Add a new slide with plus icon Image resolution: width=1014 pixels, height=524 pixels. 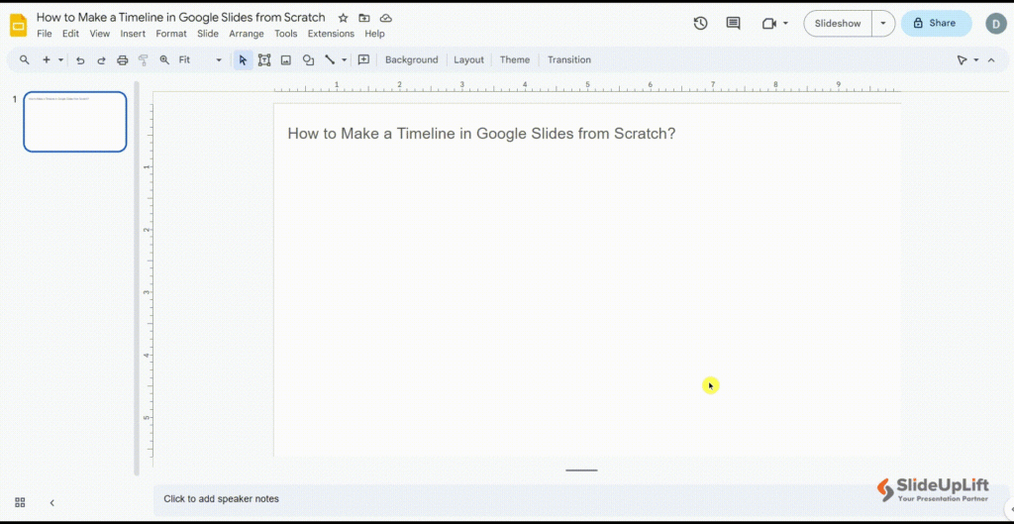click(x=47, y=59)
